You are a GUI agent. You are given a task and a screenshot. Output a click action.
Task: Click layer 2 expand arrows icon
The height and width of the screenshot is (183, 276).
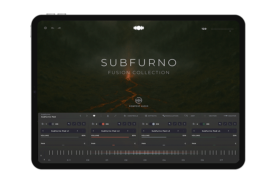click(125, 124)
